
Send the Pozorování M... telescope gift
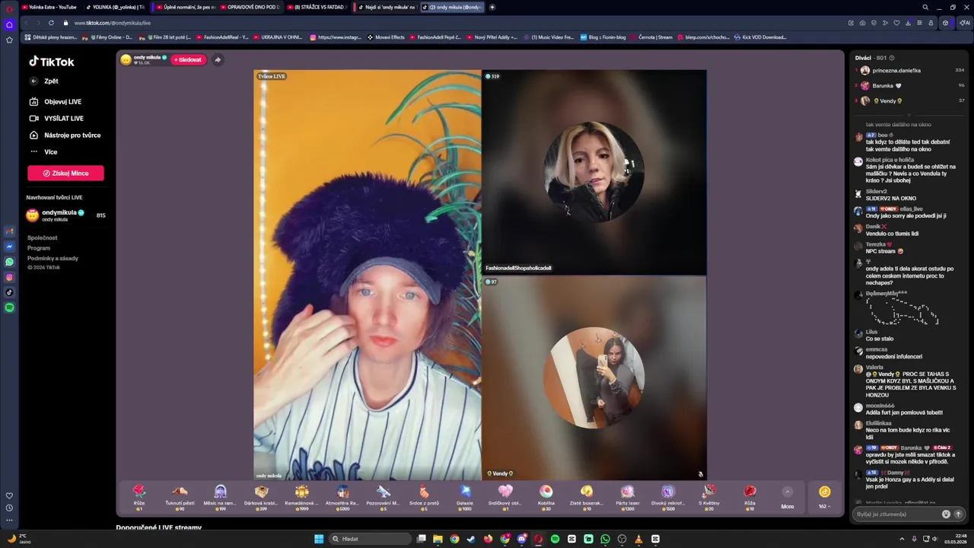pos(384,496)
